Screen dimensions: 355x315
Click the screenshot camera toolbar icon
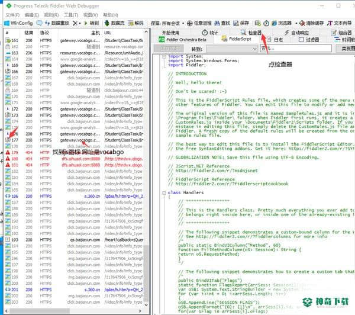[x=257, y=23]
